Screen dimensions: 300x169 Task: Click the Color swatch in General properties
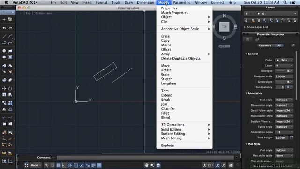(x=278, y=60)
